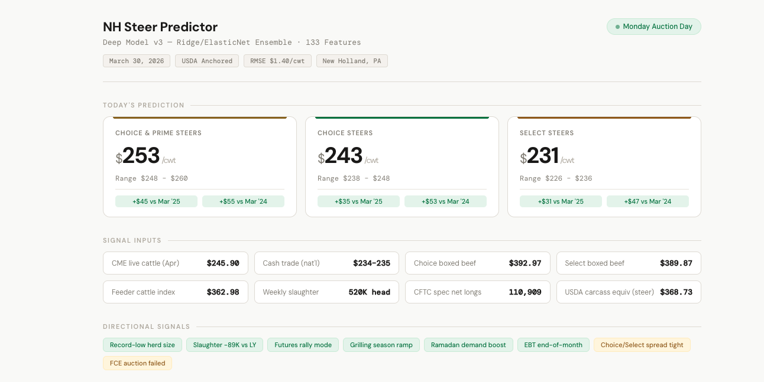764x382 pixels.
Task: Click the +$35 vs Mar '25 chip
Action: point(358,201)
